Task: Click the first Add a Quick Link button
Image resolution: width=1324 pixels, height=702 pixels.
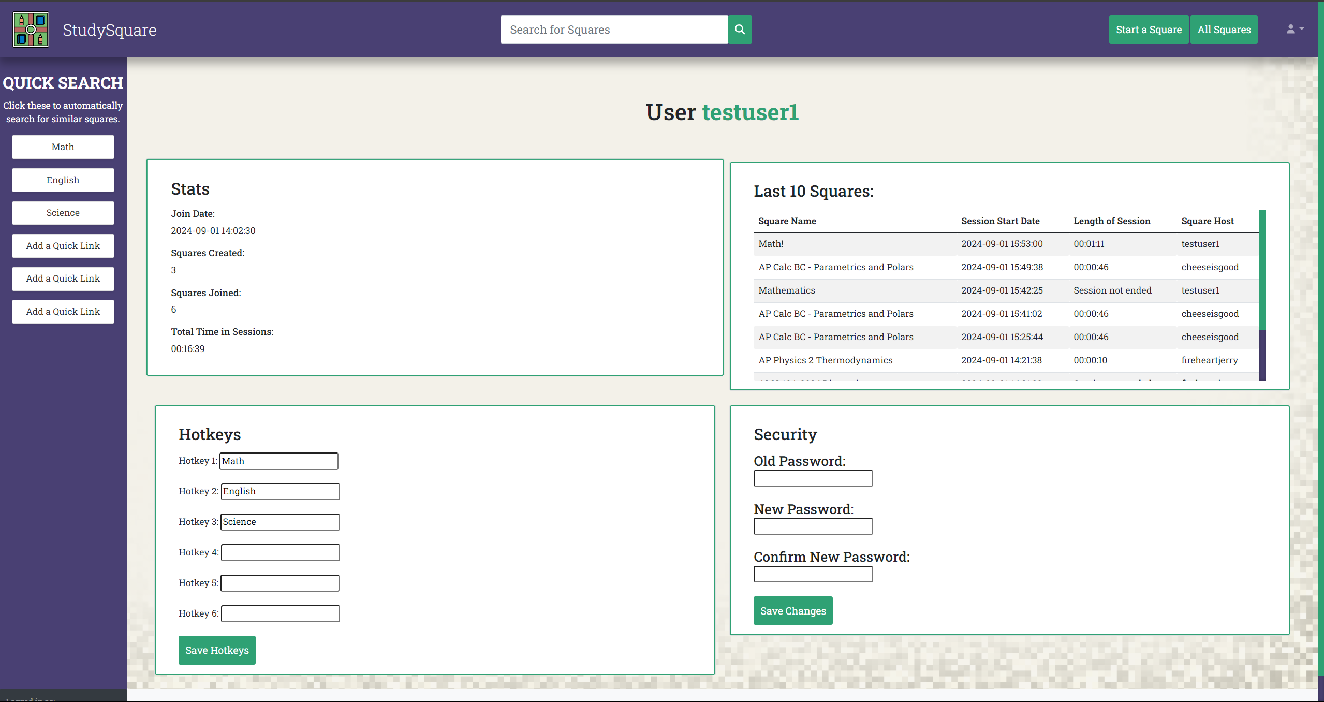Action: [x=63, y=246]
